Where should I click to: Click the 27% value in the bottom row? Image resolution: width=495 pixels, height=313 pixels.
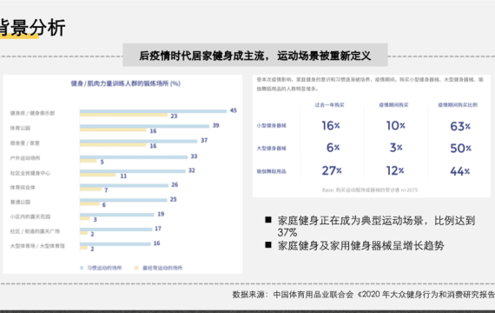[x=332, y=170]
